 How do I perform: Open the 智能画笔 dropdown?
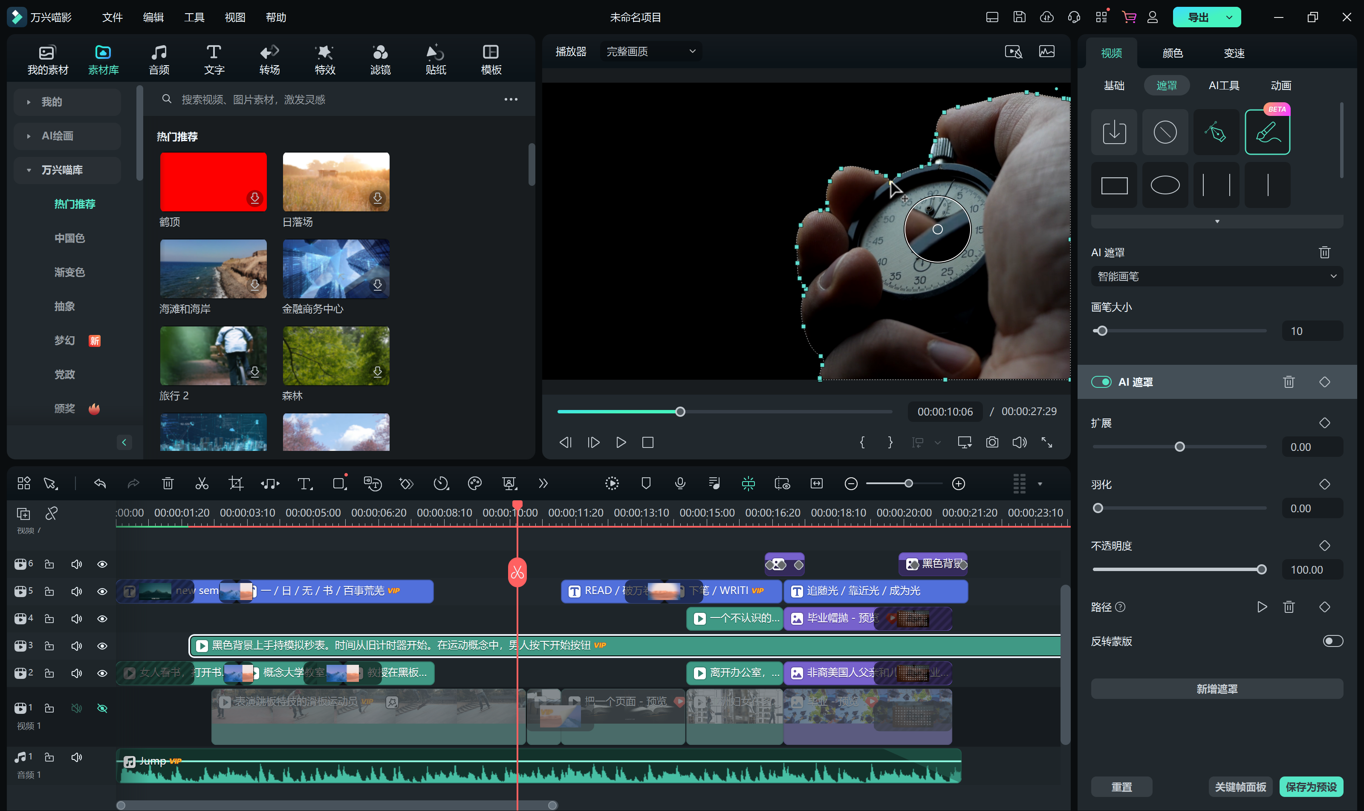tap(1217, 277)
